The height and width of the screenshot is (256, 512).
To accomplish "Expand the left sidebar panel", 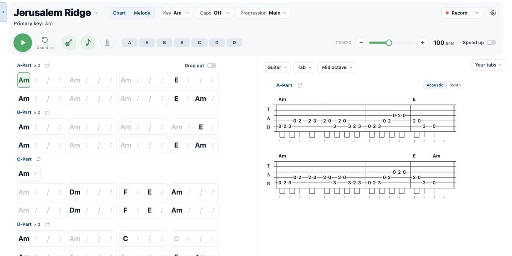I will pos(3,12).
